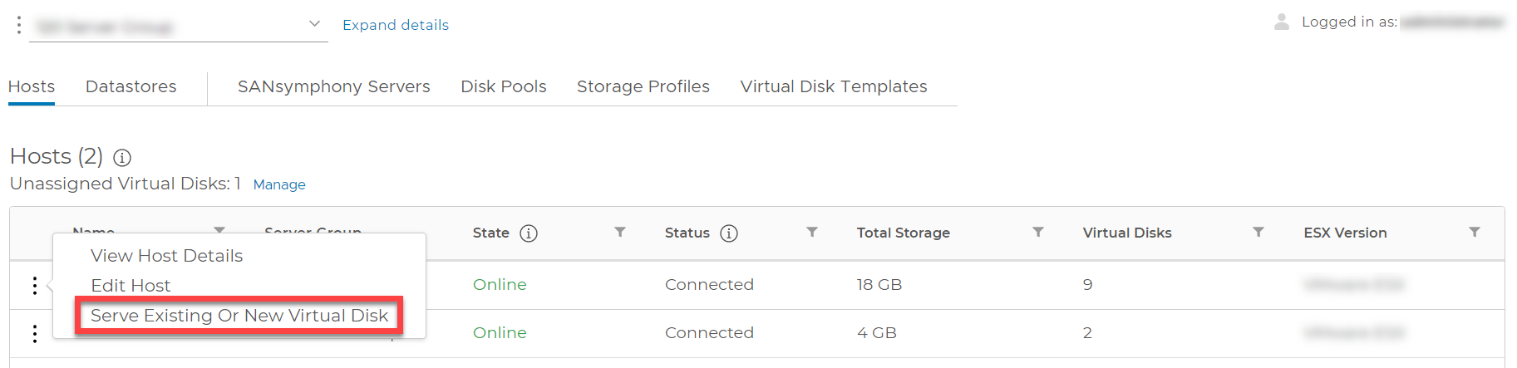Open the vertical dots menu beside server group
This screenshot has width=1517, height=368.
[18, 25]
